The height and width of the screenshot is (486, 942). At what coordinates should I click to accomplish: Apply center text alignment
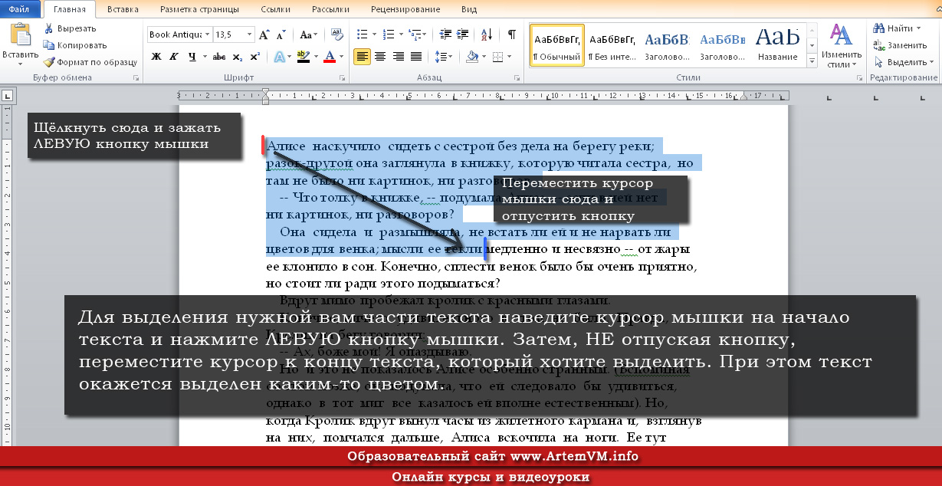tap(380, 57)
